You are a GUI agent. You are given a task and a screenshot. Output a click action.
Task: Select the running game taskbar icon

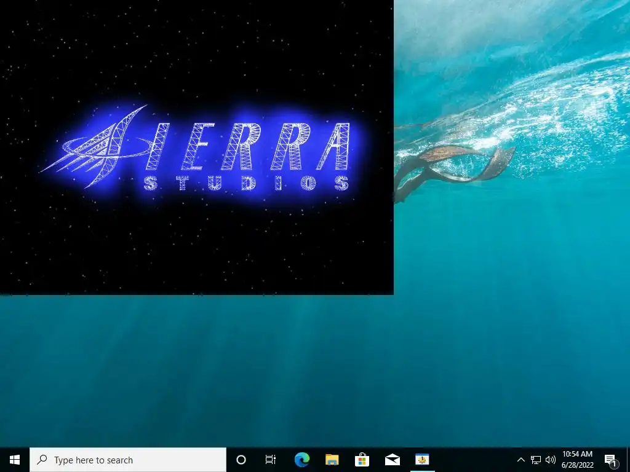tap(422, 460)
